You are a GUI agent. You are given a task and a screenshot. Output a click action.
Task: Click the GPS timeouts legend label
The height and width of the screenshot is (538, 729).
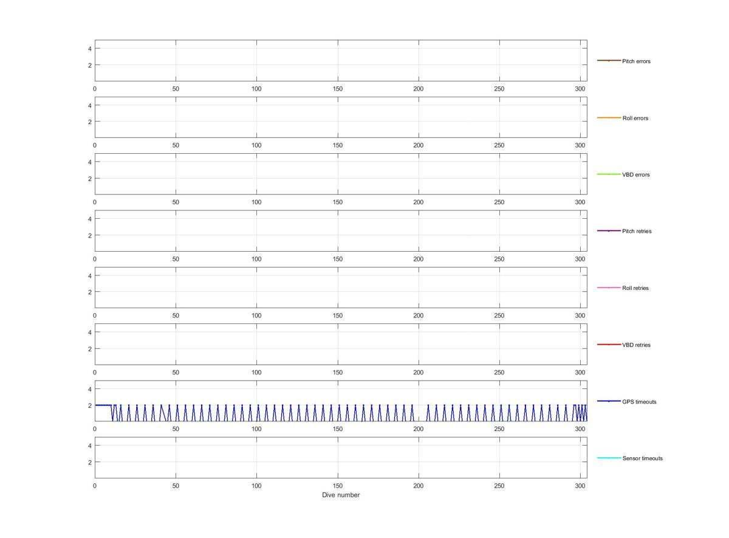coord(639,402)
